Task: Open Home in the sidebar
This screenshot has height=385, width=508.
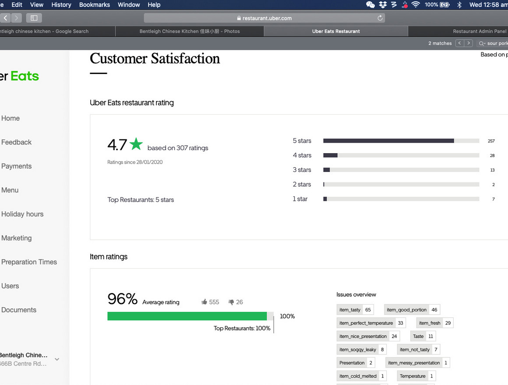Action: [x=11, y=119]
